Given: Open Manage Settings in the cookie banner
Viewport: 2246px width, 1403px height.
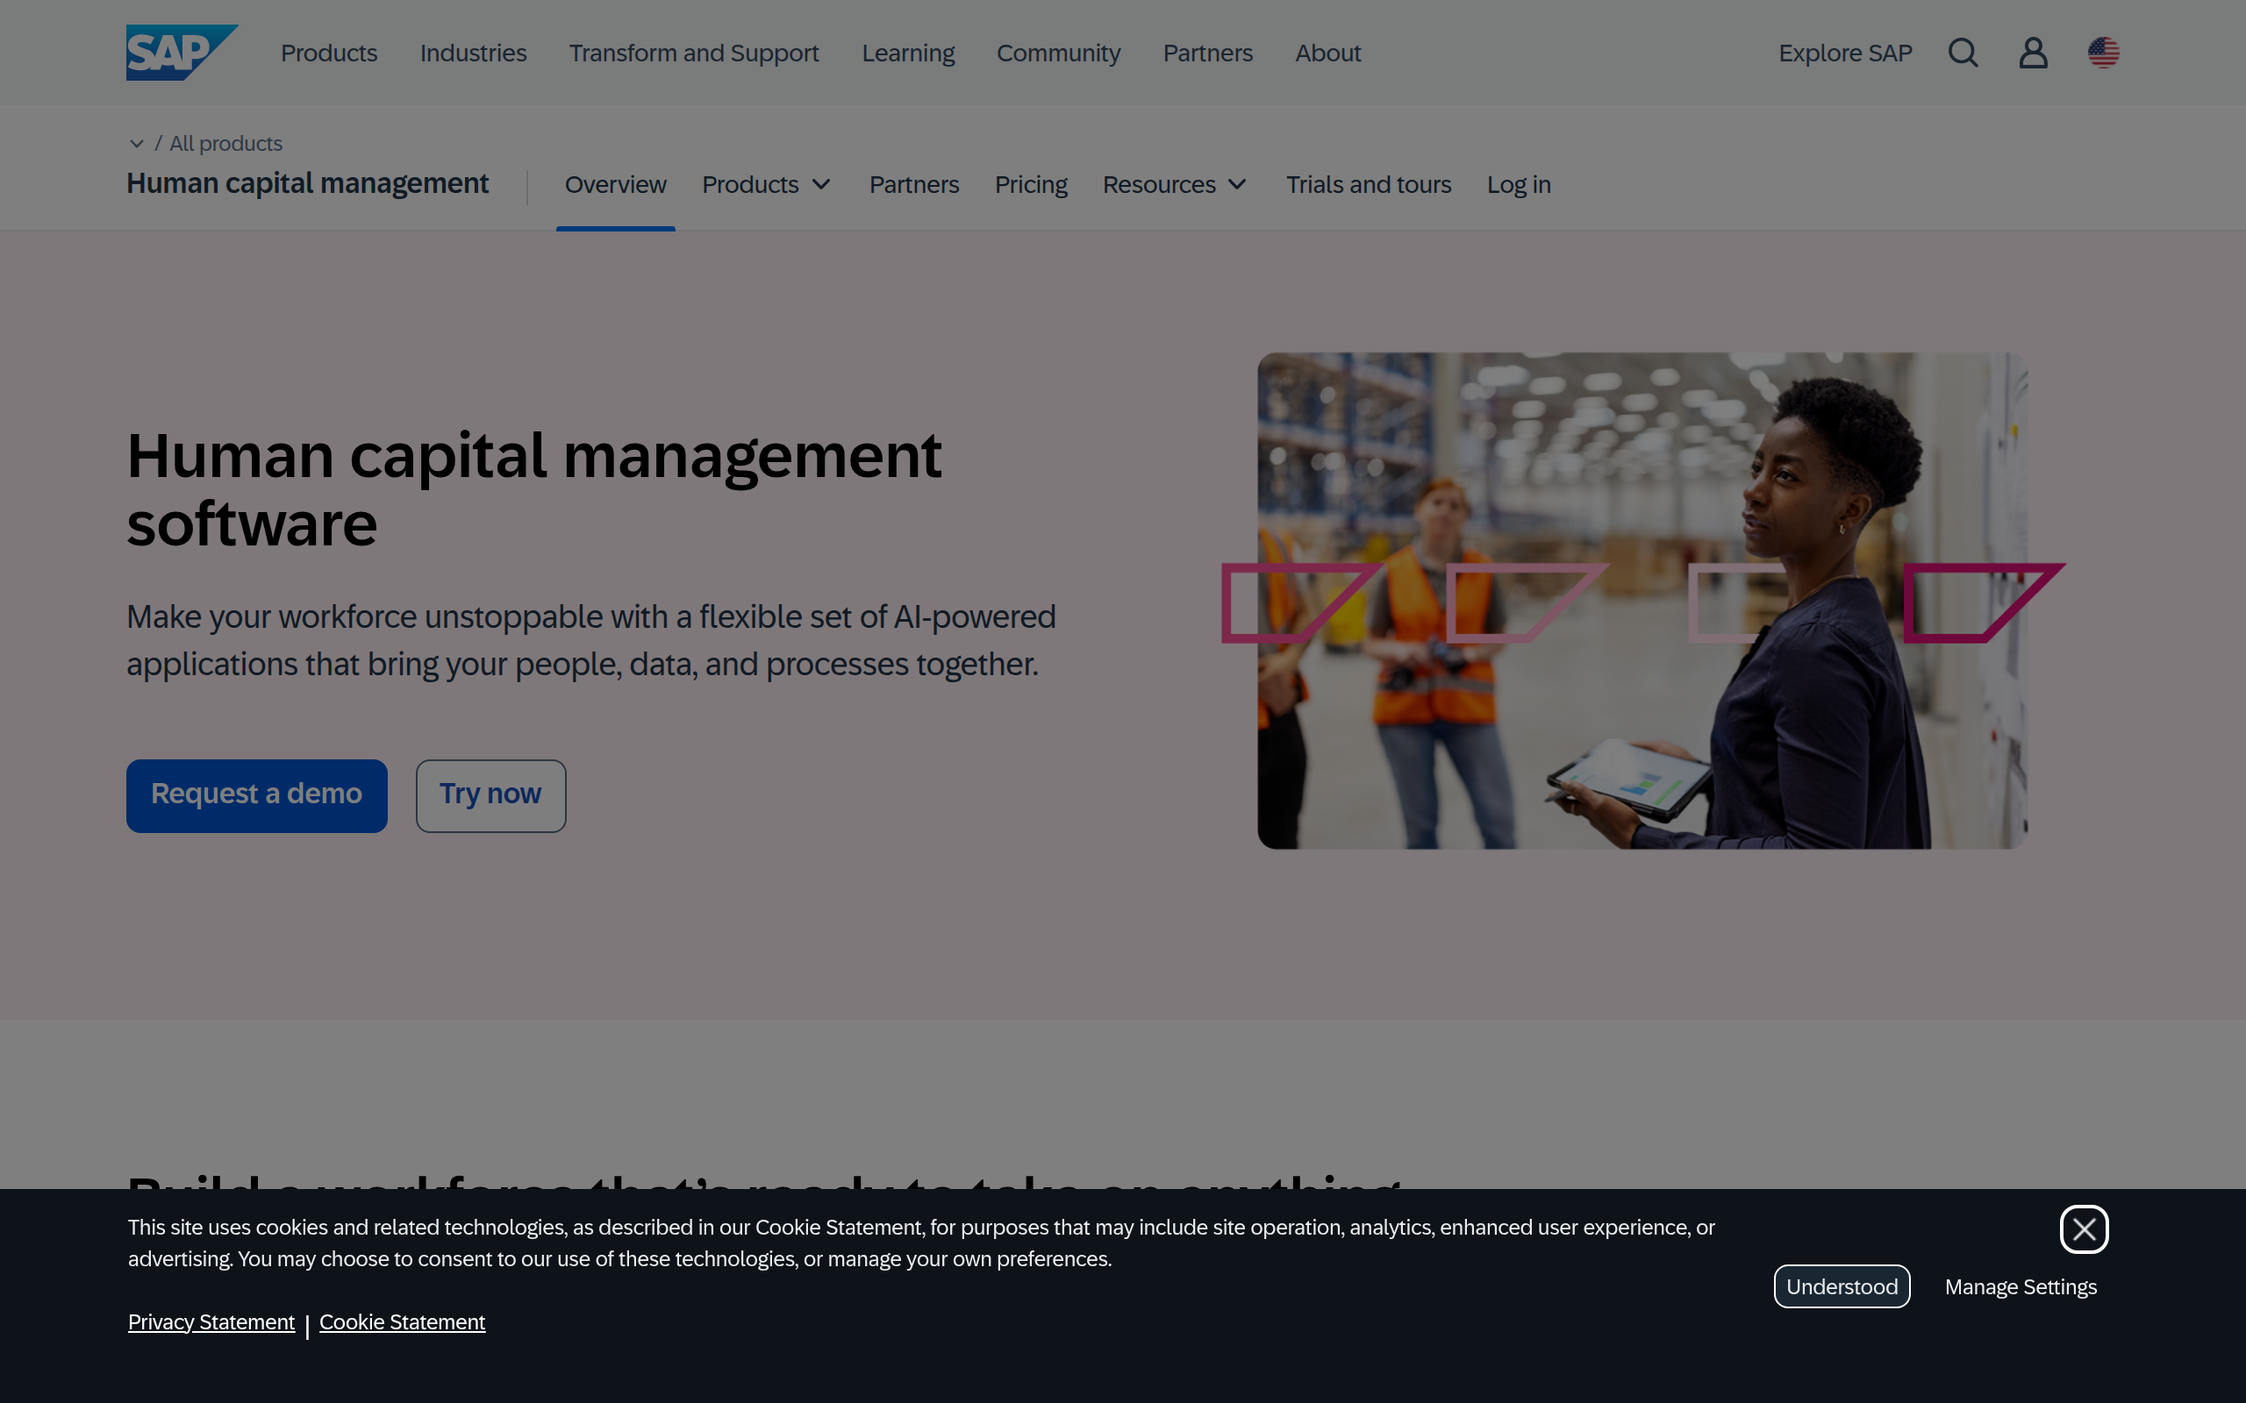Looking at the screenshot, I should coord(2021,1286).
